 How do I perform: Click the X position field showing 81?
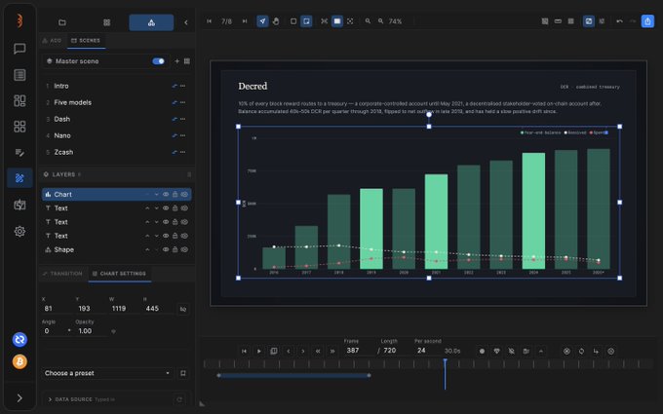(x=57, y=309)
